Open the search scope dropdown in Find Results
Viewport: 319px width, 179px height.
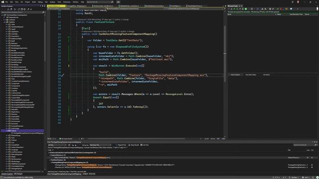click(x=57, y=145)
